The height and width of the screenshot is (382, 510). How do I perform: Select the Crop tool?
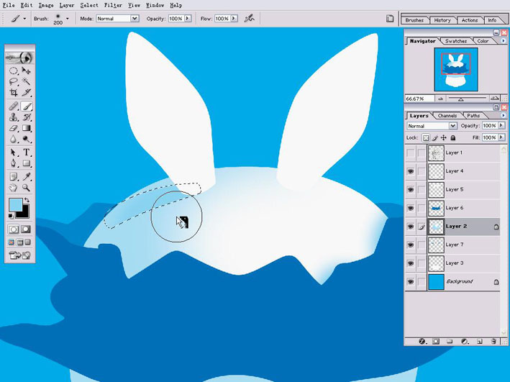tap(14, 92)
